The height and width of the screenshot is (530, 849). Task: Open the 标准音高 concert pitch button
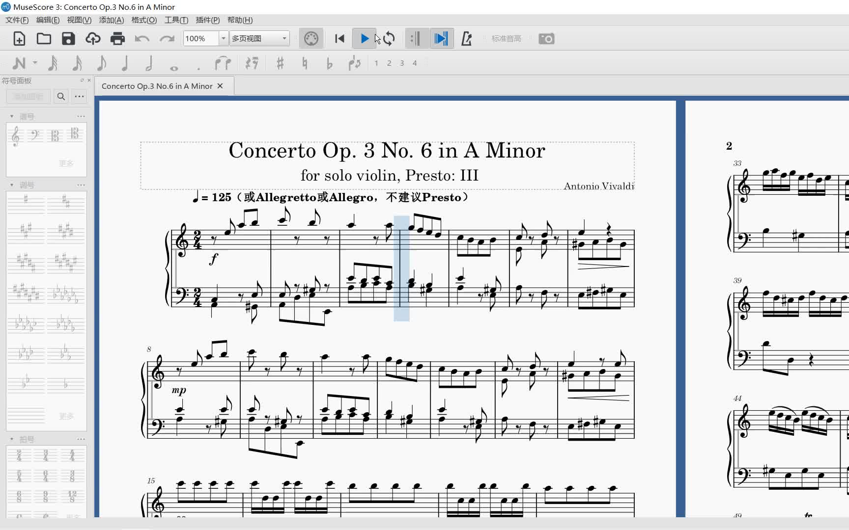click(x=506, y=38)
